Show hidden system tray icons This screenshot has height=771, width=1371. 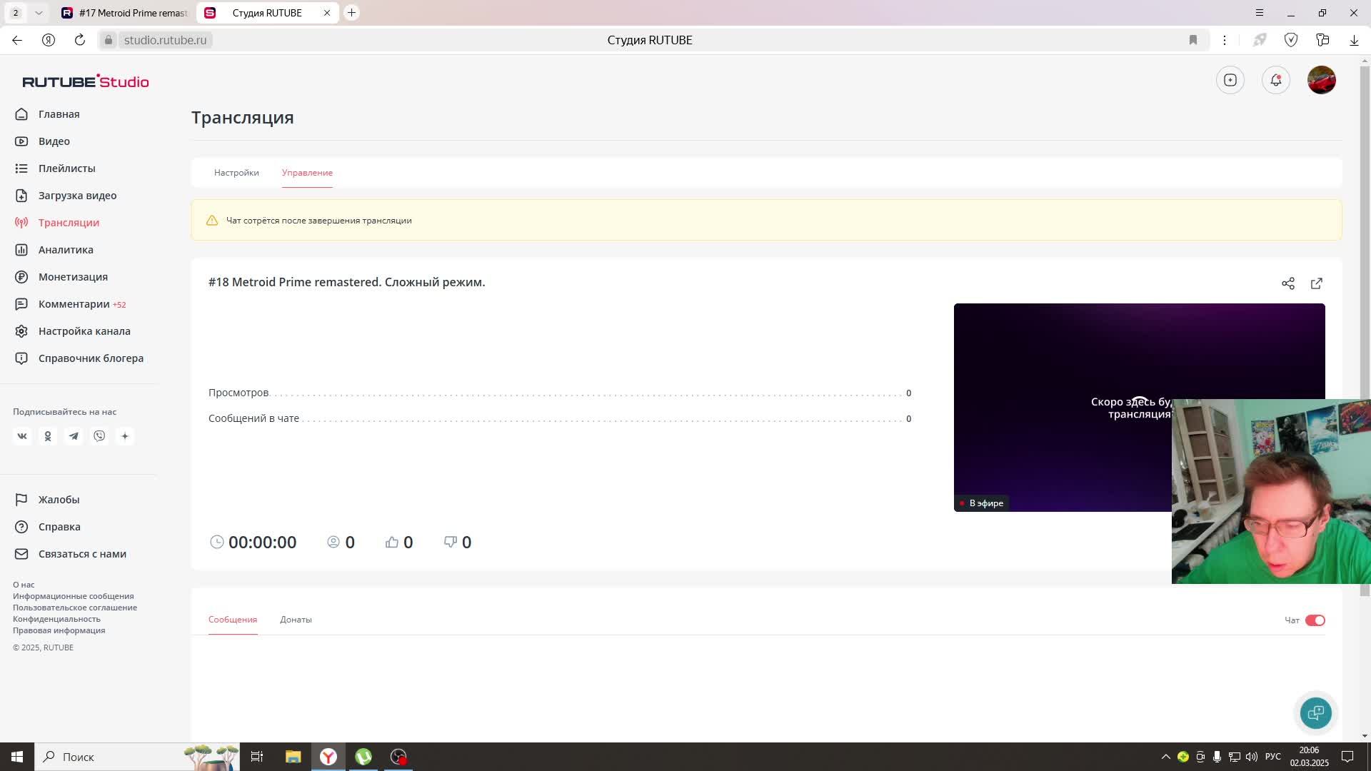tap(1165, 757)
